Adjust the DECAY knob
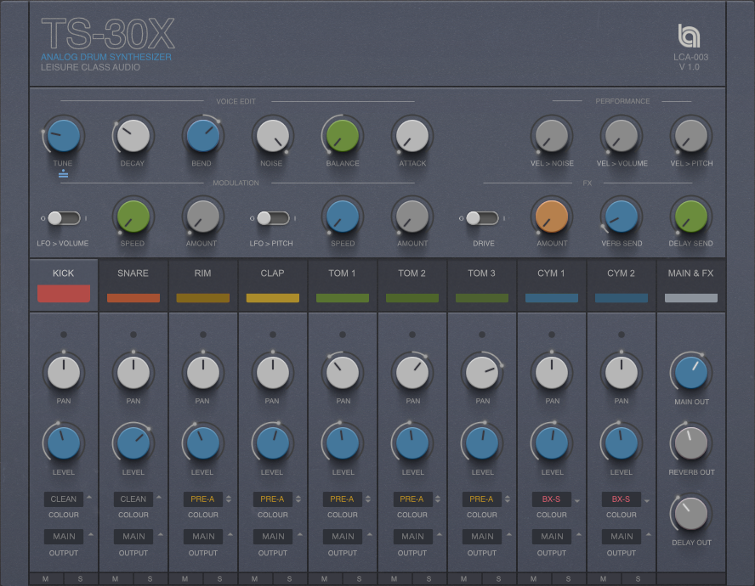Image resolution: width=755 pixels, height=586 pixels. click(x=133, y=134)
